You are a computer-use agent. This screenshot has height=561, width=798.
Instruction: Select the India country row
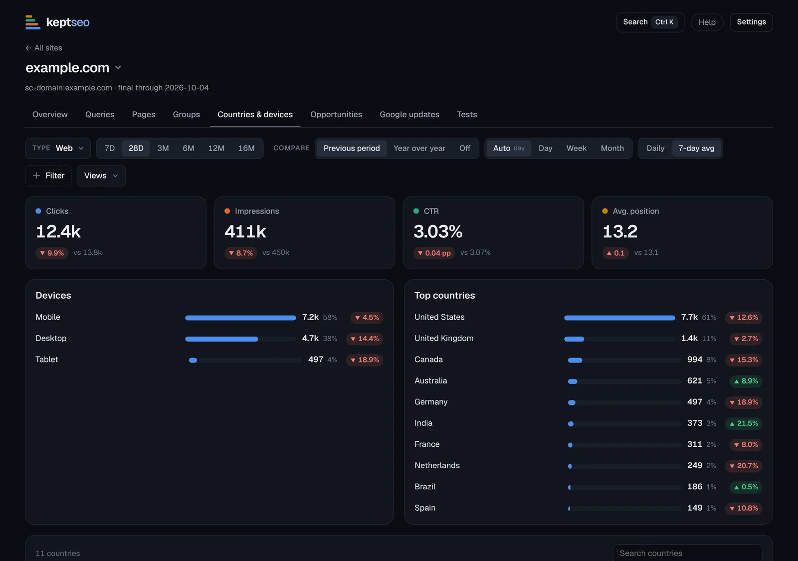[588, 423]
